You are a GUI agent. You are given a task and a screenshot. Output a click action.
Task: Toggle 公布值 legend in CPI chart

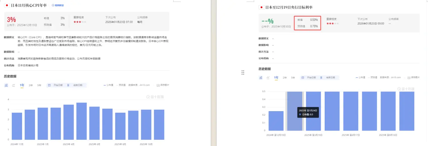click(109, 85)
